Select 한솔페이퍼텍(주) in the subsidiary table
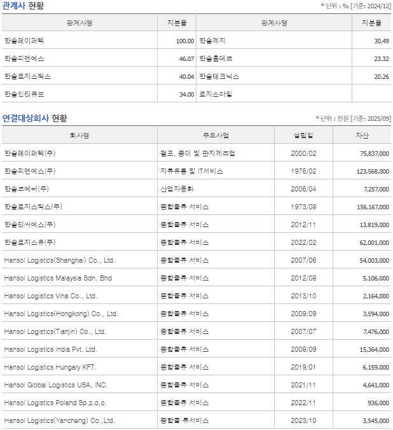Screen dimensions: 393x430 point(30,153)
